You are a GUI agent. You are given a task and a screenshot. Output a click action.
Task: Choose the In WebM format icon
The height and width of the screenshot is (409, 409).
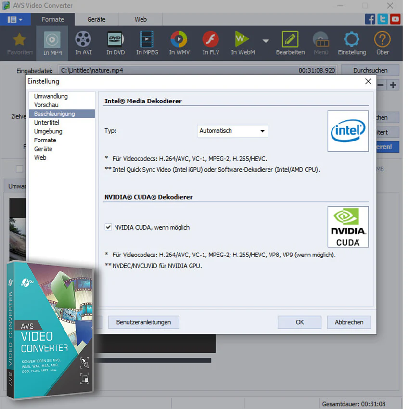point(243,43)
